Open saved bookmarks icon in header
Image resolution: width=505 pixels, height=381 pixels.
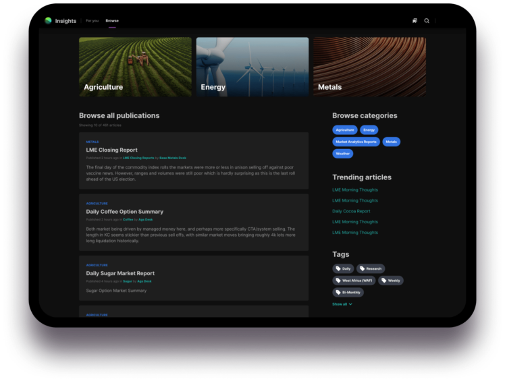[x=415, y=21]
